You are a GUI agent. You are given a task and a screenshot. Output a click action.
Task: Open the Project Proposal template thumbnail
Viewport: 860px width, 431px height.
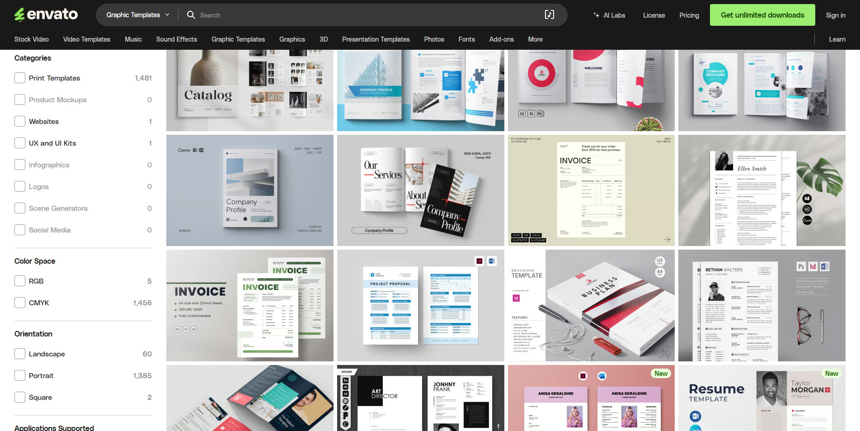point(421,305)
